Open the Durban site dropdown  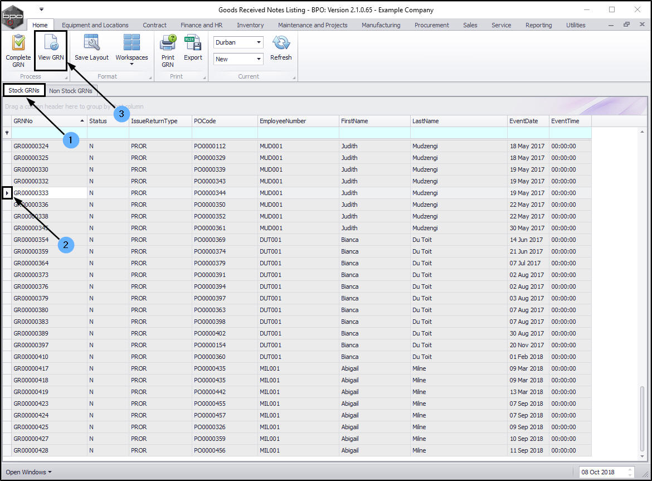(x=259, y=42)
